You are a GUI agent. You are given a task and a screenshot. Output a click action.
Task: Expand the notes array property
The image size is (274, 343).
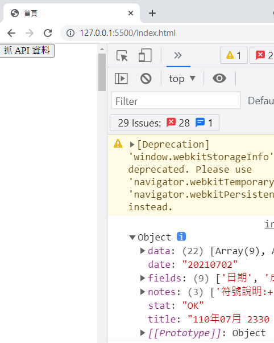143,292
